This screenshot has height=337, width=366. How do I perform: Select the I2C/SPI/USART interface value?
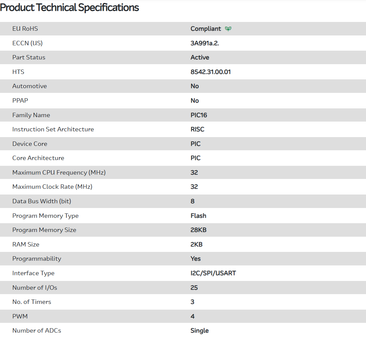[x=213, y=273]
